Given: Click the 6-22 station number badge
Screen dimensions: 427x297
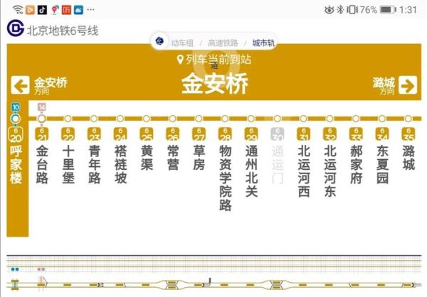Looking at the screenshot, I should point(68,134).
